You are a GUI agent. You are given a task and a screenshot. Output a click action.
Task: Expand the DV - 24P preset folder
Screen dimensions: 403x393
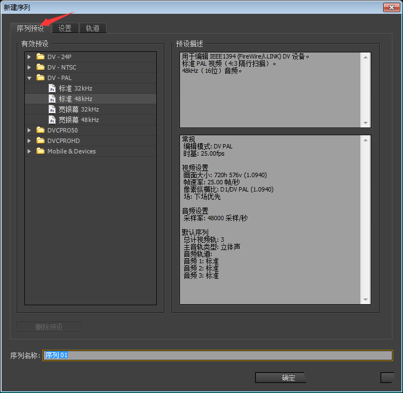(x=29, y=57)
